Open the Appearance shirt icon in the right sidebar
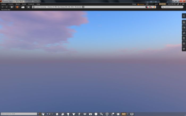Image resolution: width=186 pixels, height=116 pixels. click(x=184, y=49)
